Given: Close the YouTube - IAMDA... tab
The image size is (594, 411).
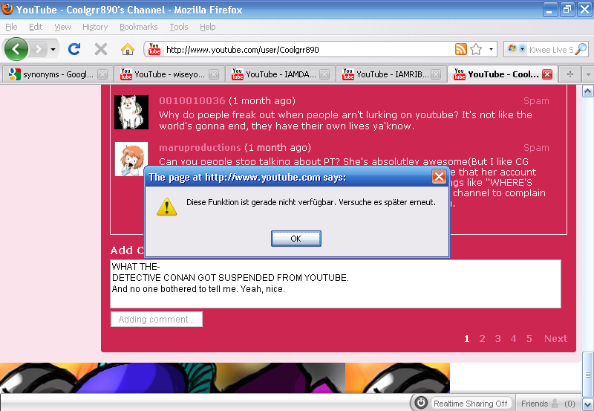Looking at the screenshot, I should (x=324, y=74).
